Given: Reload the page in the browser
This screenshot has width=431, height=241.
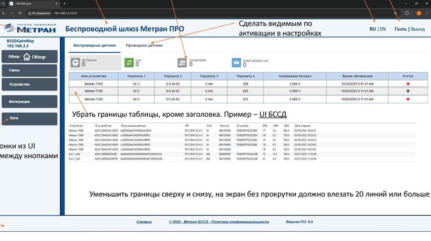Looking at the screenshot, I should (21, 13).
